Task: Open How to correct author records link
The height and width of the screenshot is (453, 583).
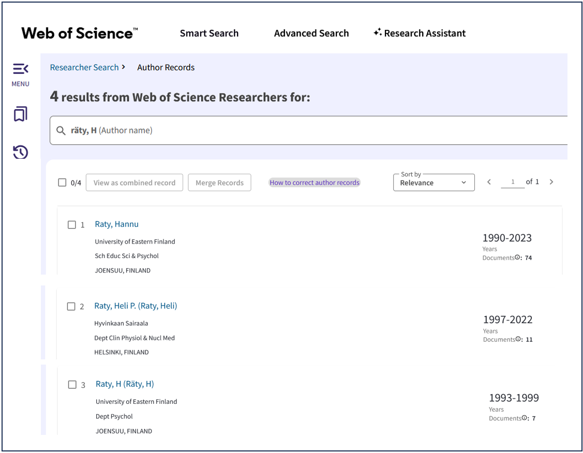Action: tap(315, 183)
